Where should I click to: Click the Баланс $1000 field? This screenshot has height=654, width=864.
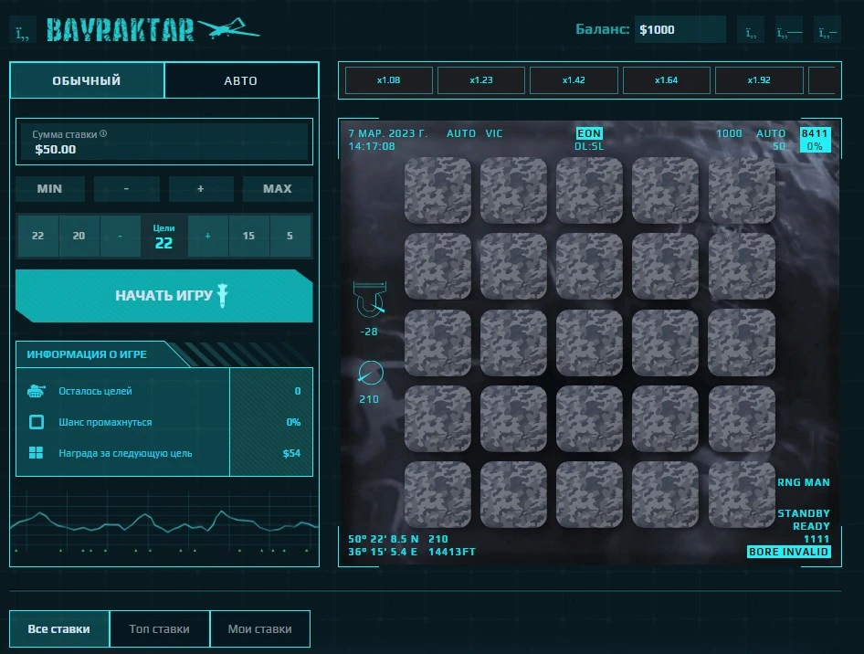[x=680, y=30]
